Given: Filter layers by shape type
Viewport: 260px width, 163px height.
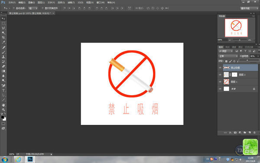Looking at the screenshot, I should coord(250,51).
